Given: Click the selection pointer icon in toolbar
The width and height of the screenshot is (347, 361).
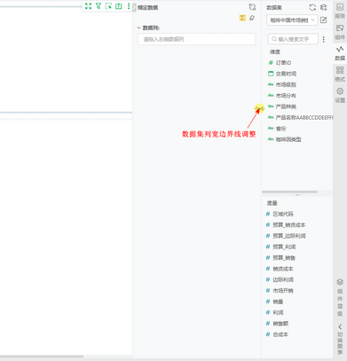Looking at the screenshot, I should (x=108, y=6).
